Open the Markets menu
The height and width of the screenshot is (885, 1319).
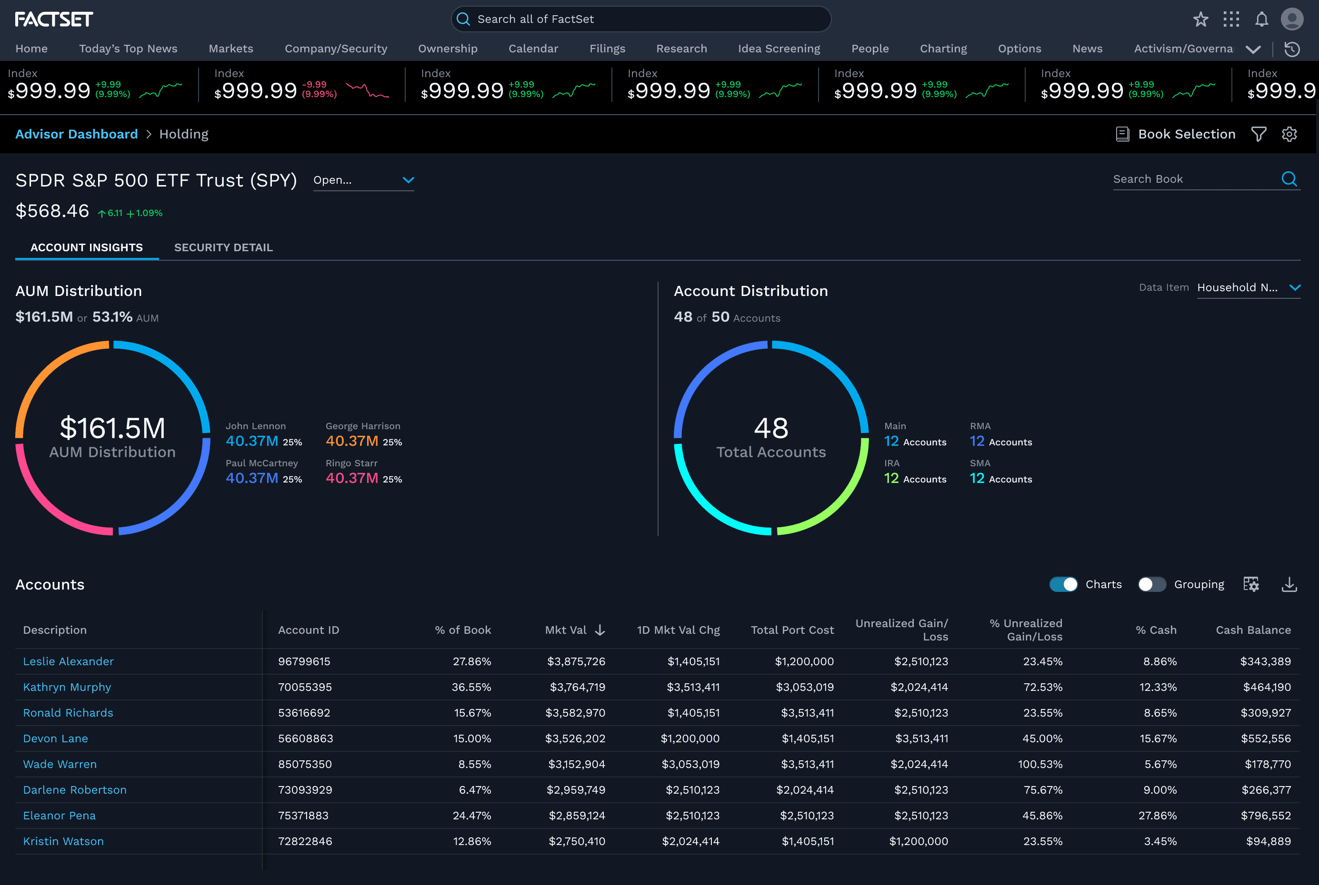click(x=231, y=49)
